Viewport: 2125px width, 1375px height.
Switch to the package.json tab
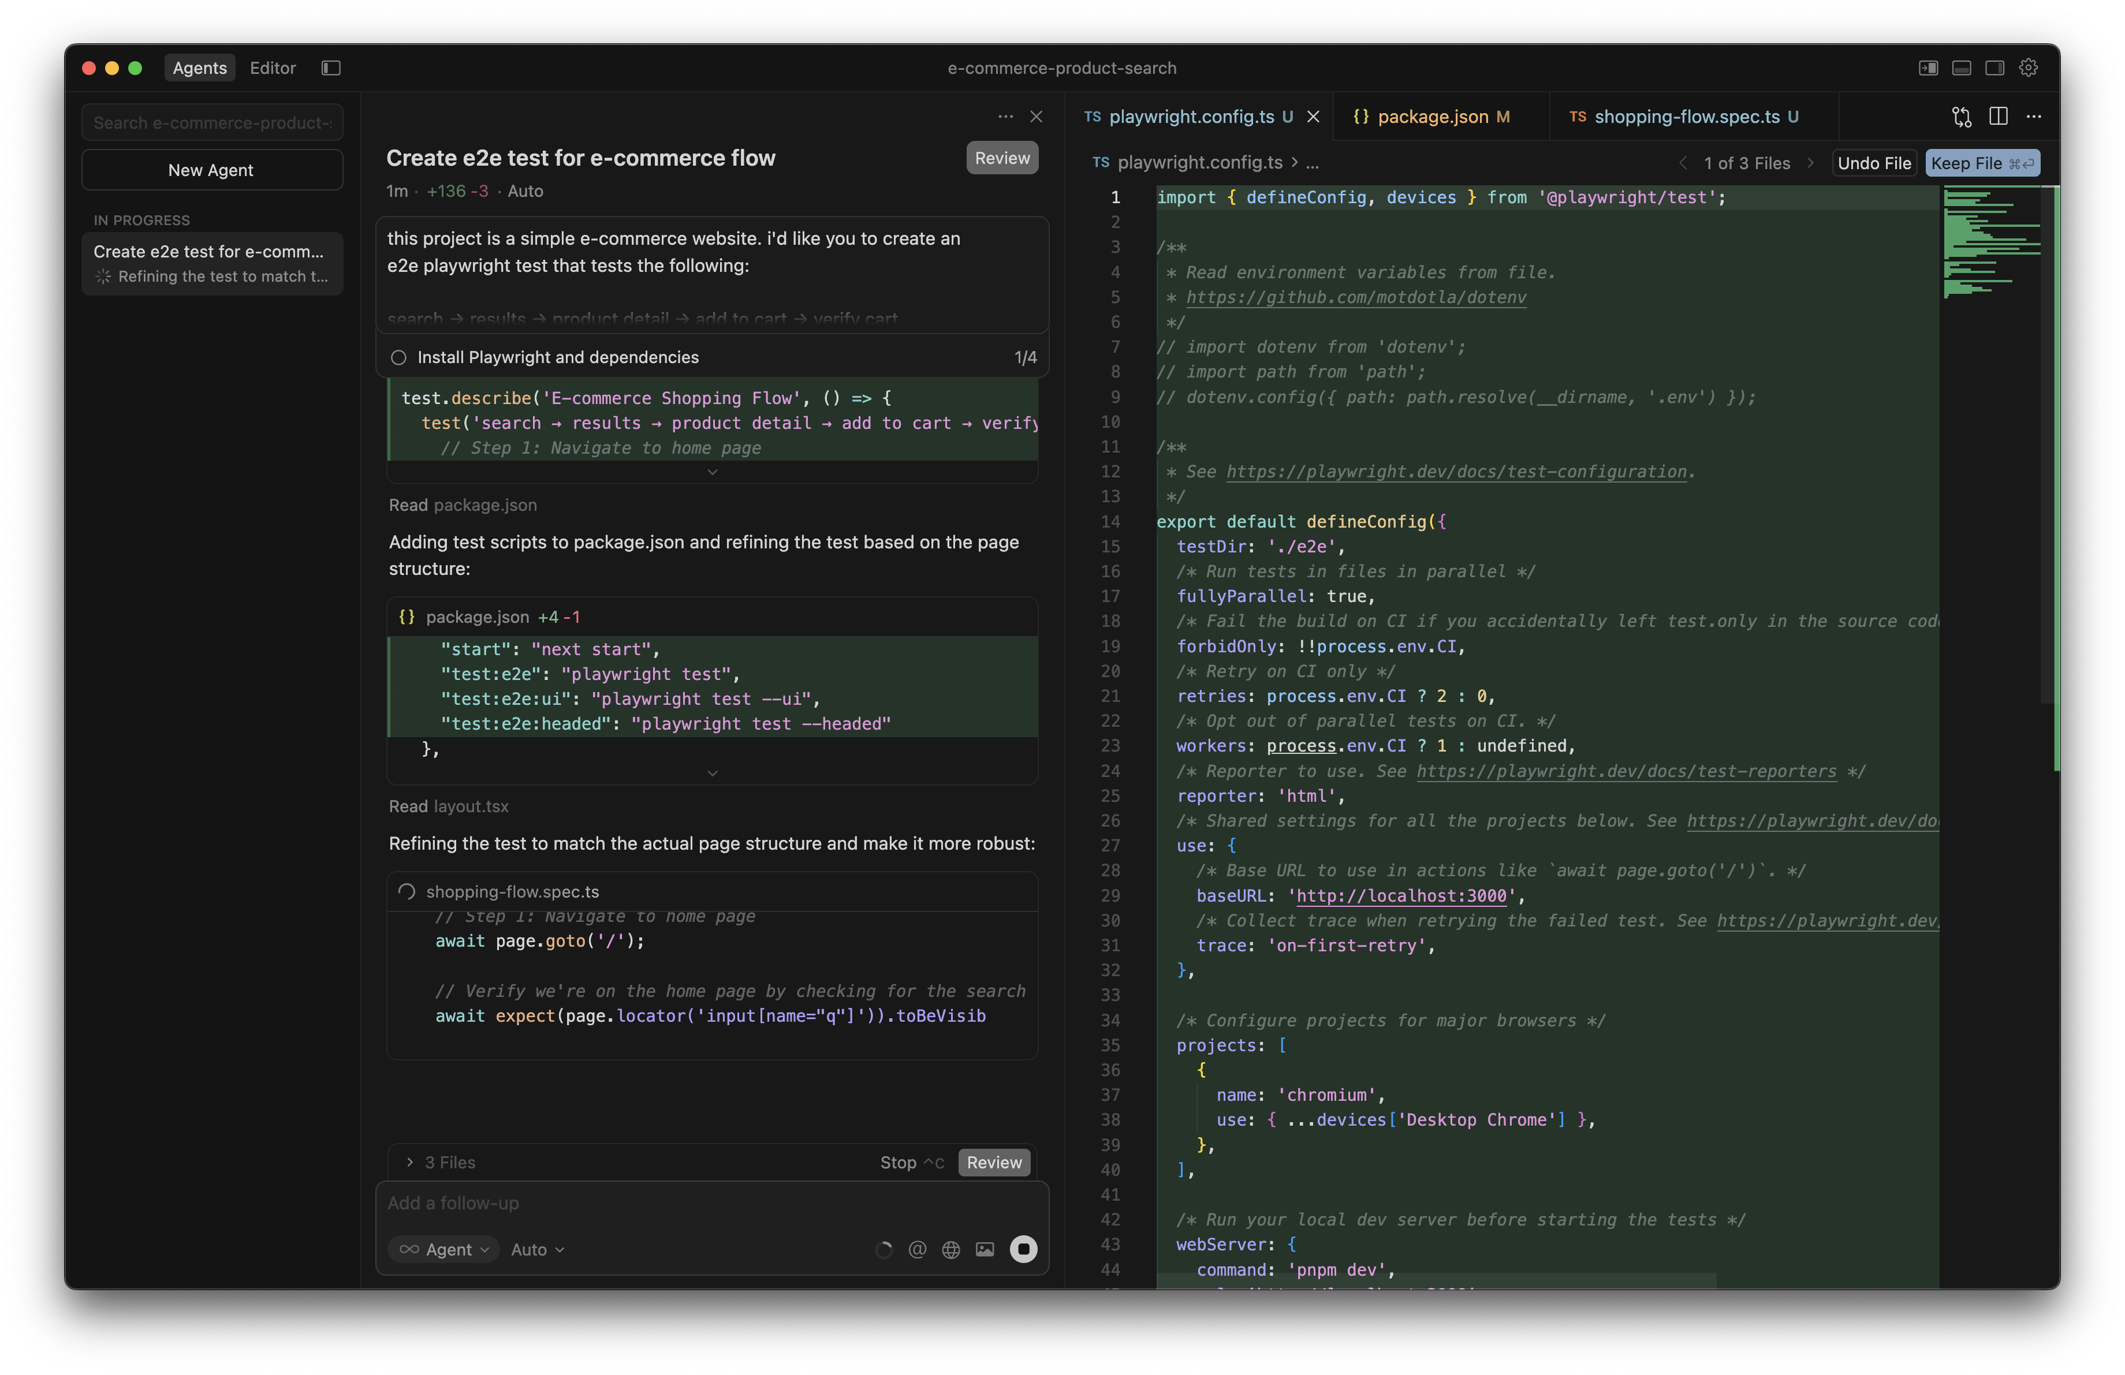click(1431, 116)
